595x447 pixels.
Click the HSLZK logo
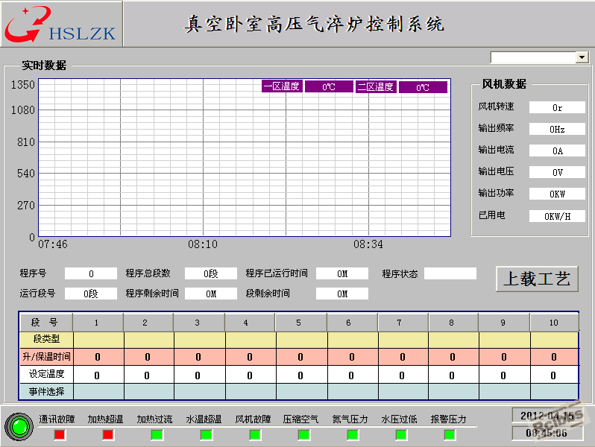pos(60,25)
